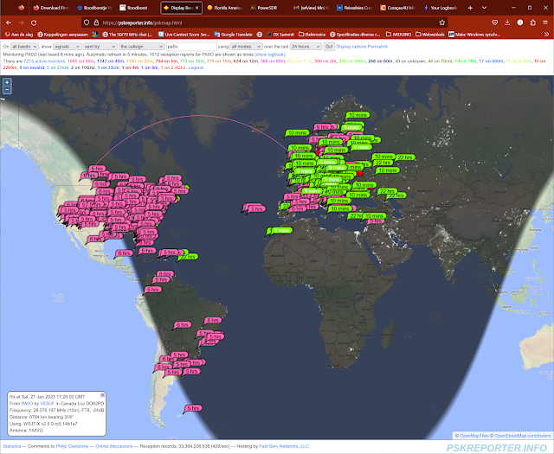The width and height of the screenshot is (554, 454).
Task: Open a new browser tab
Action: point(470,8)
